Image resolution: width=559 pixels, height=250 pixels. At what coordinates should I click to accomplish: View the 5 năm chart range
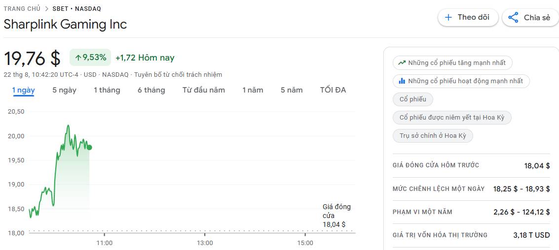tap(292, 90)
